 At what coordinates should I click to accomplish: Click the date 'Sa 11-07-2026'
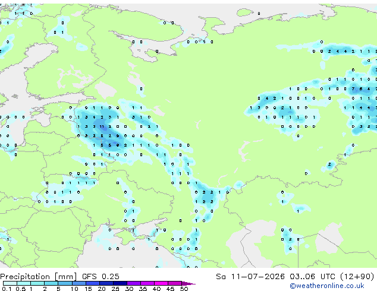[x=250, y=277]
